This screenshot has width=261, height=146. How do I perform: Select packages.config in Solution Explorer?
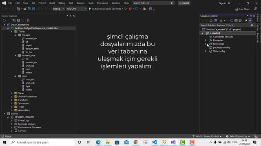[x=221, y=47]
